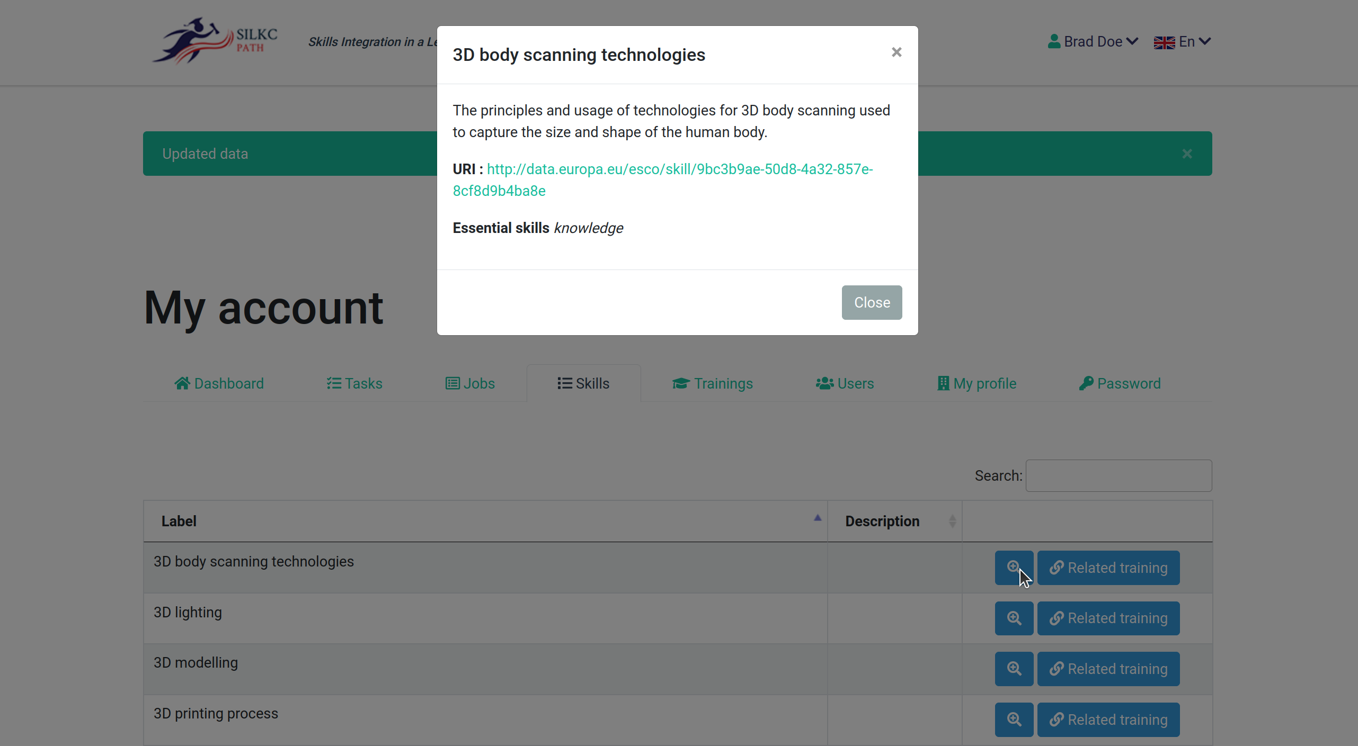The image size is (1358, 746).
Task: Click inside the Search input field
Action: coord(1118,475)
